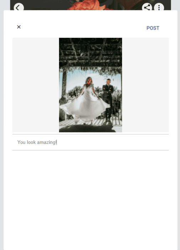Open the share icon in the header
The image size is (180, 250).
point(147,7)
